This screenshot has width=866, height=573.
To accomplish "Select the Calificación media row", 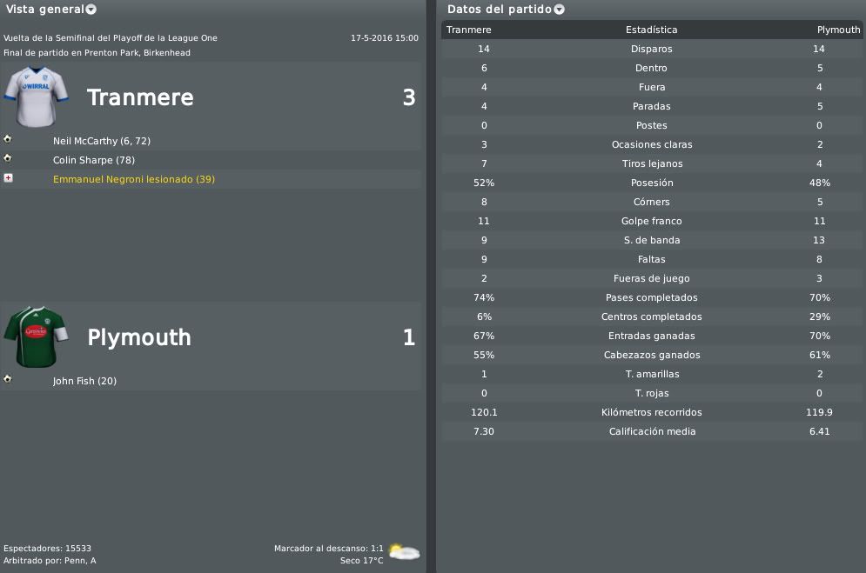I will tap(652, 431).
